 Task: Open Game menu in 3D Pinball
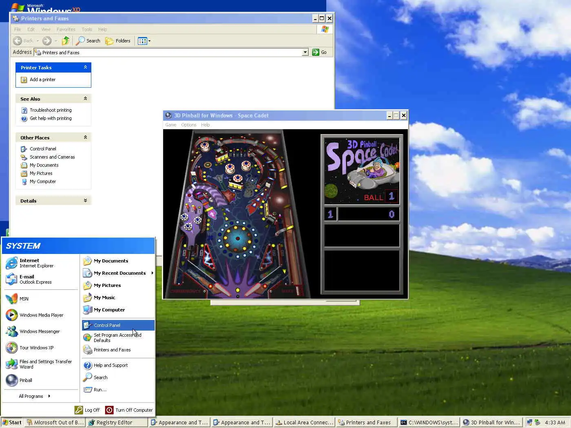point(171,125)
